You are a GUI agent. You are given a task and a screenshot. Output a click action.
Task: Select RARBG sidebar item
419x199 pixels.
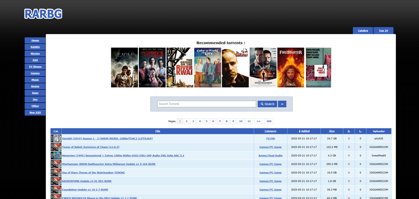tap(35, 47)
